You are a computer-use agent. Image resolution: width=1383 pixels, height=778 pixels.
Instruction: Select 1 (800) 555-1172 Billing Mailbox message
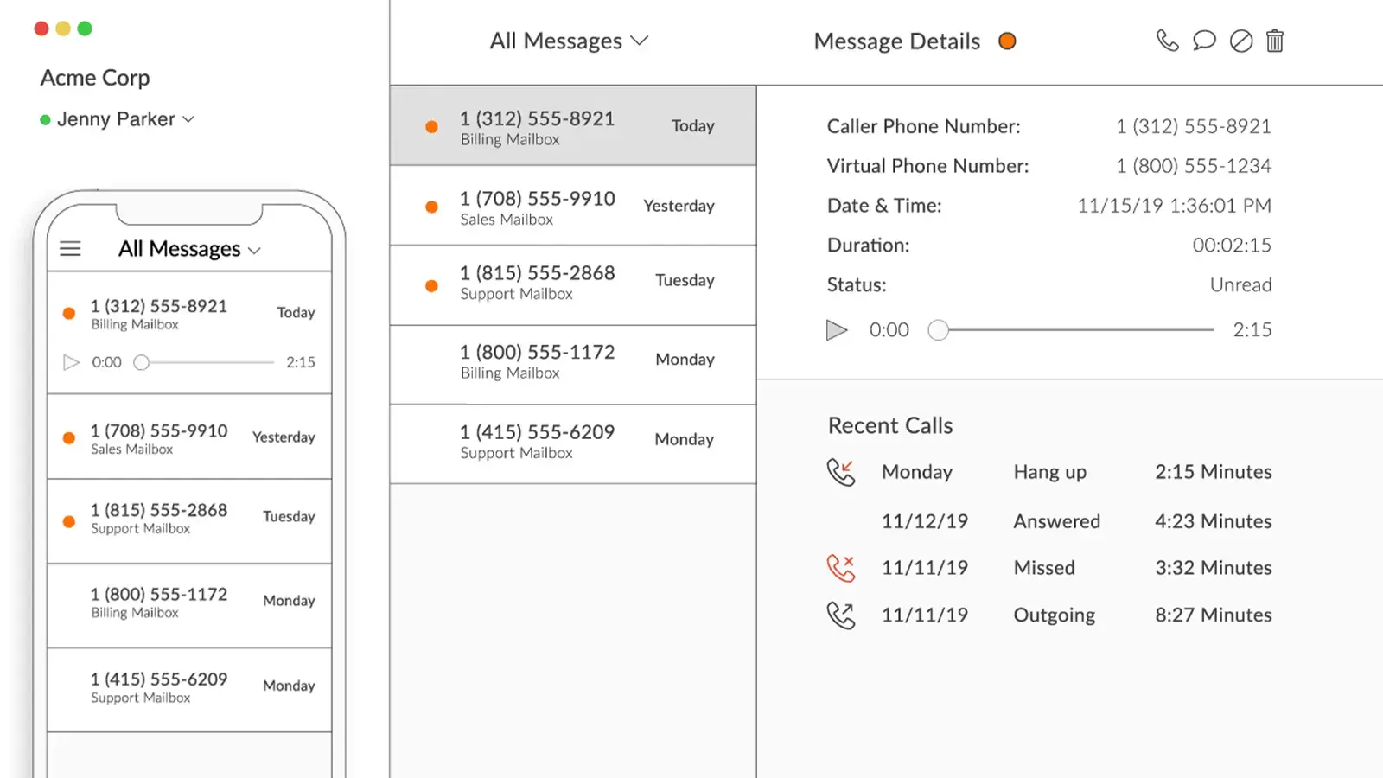(573, 365)
